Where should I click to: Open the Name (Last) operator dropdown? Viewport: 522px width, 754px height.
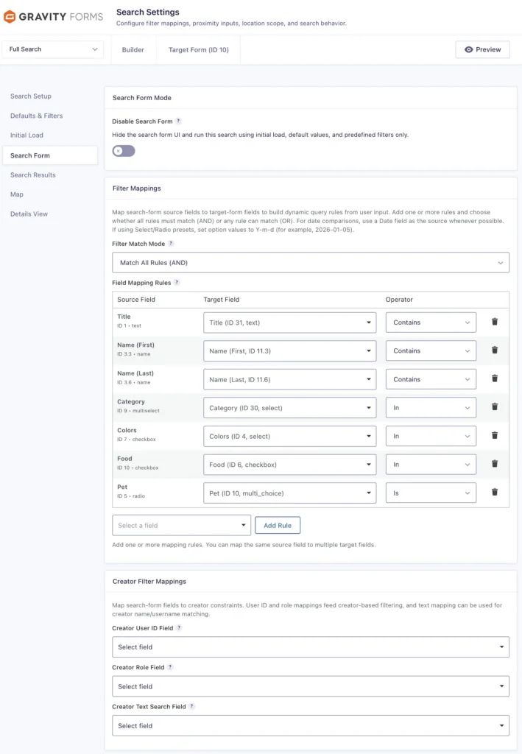pos(431,379)
